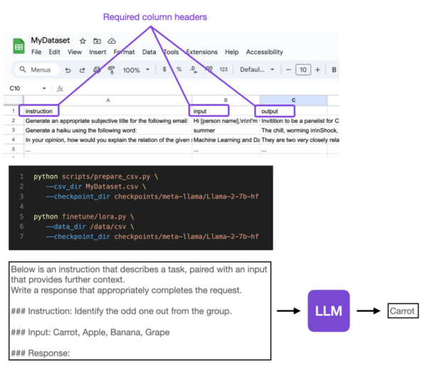The image size is (427, 377).
Task: Open the Help menu
Action: [232, 52]
